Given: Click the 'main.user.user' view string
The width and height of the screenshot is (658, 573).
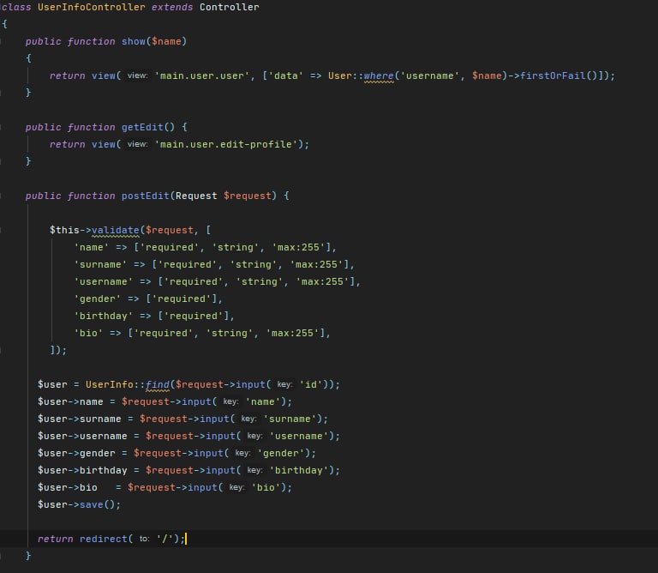Looking at the screenshot, I should coord(202,76).
